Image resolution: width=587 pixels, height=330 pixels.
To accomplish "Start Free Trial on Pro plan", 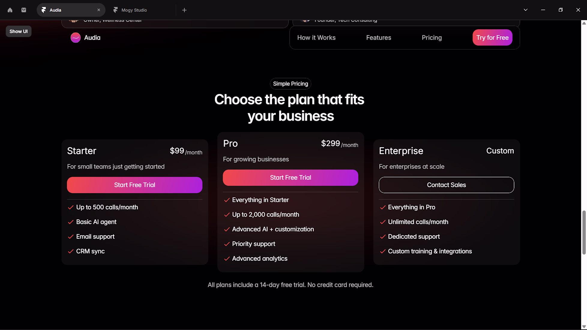I will 290,178.
